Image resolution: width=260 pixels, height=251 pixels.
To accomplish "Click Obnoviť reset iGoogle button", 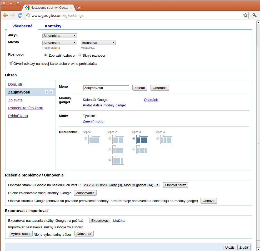I will pos(209,201).
